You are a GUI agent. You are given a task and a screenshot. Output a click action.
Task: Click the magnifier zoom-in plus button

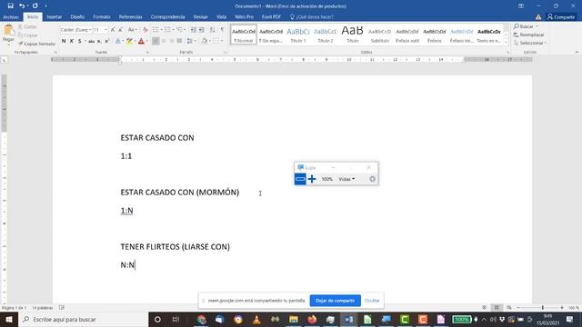pyautogui.click(x=312, y=179)
